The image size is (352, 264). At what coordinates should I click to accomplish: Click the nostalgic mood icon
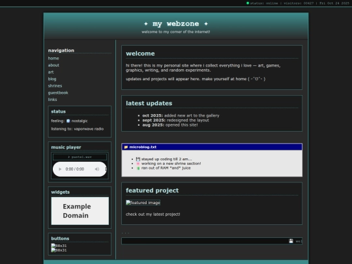click(x=68, y=121)
